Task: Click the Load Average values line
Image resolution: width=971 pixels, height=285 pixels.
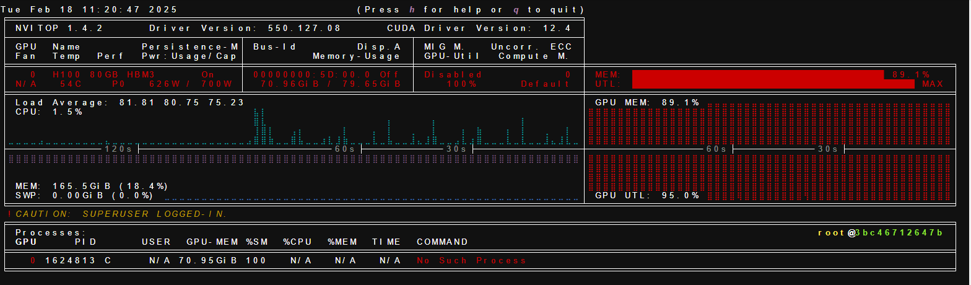Action: click(x=130, y=103)
